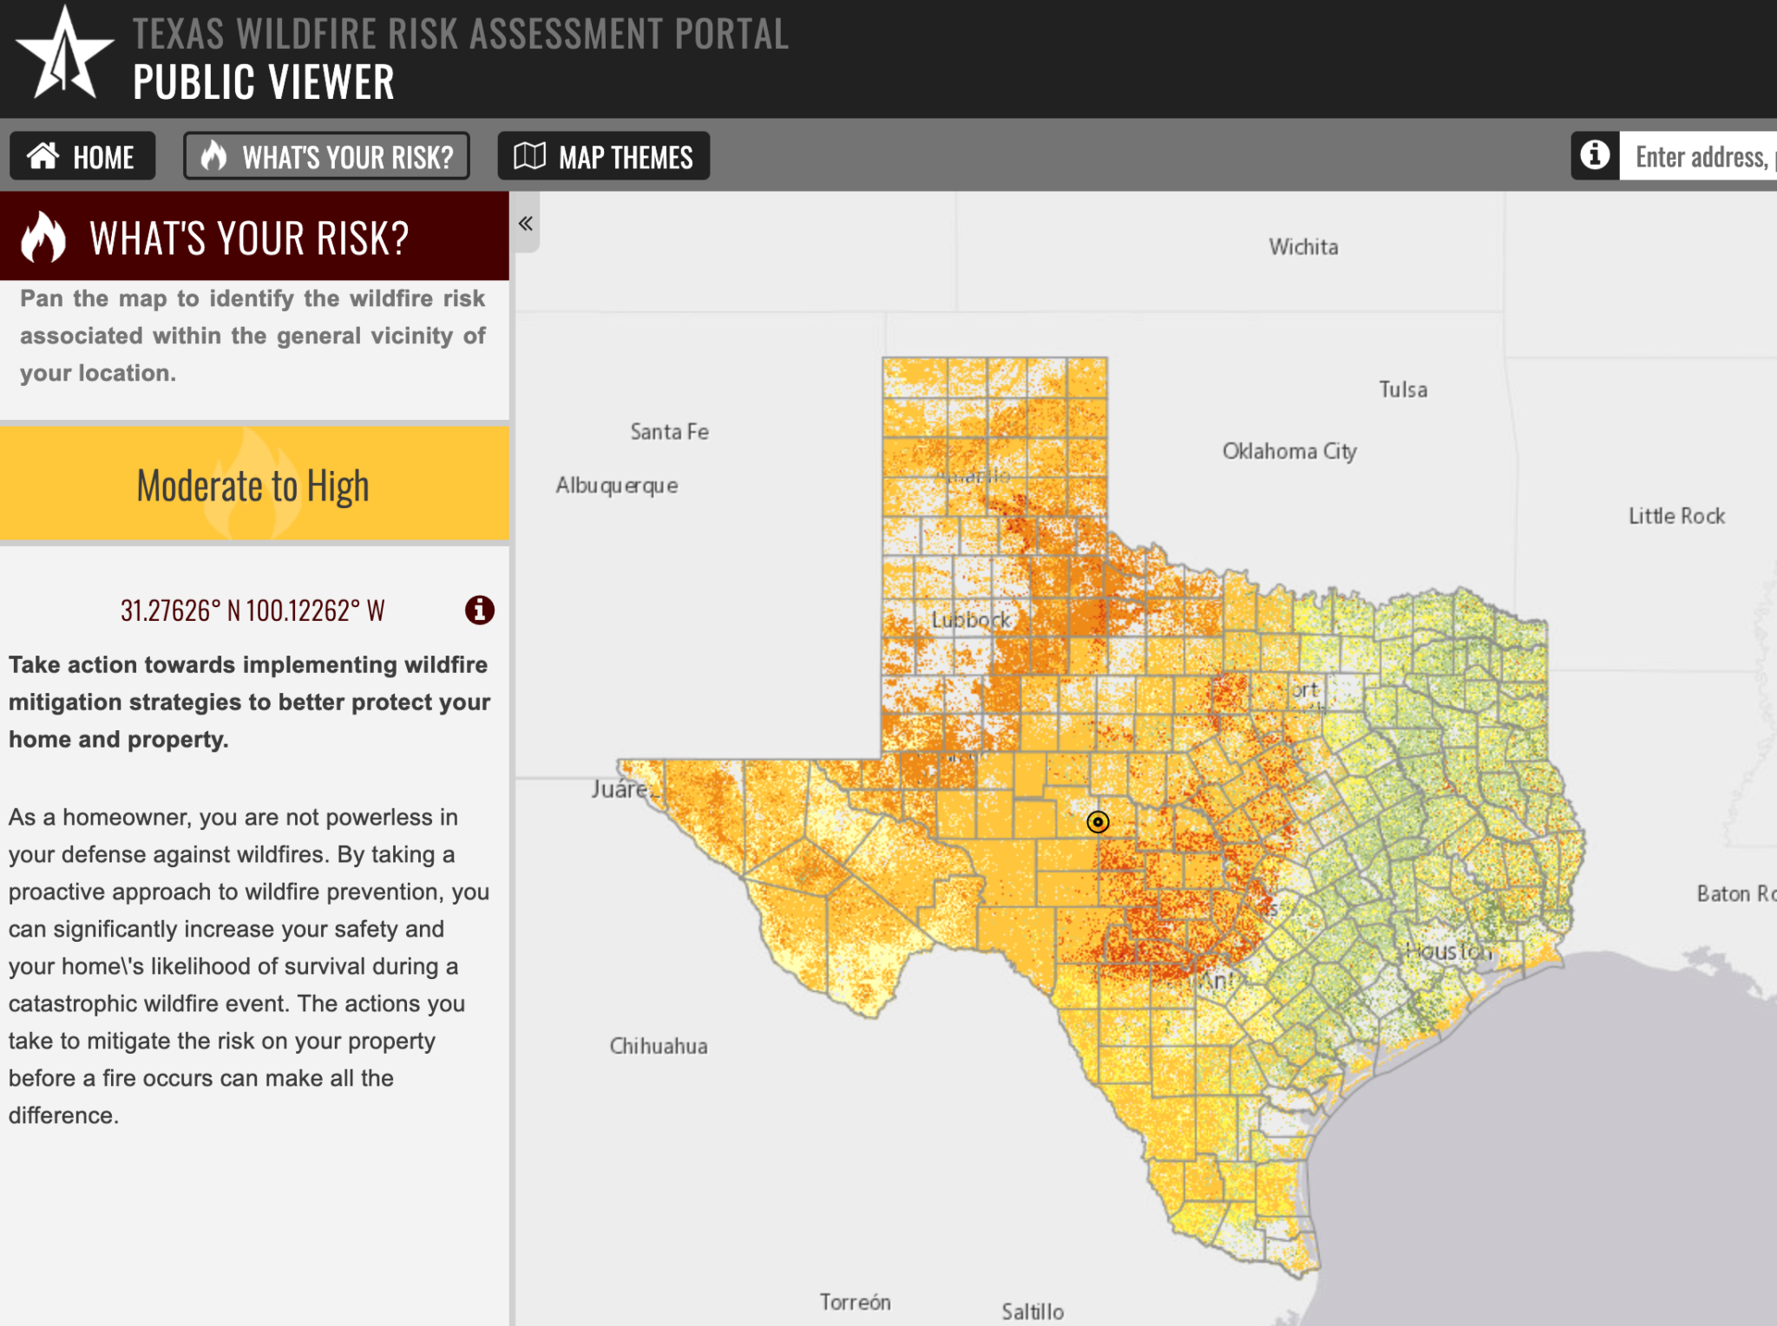Viewport: 1777px width, 1326px height.
Task: Click the folded map icon beside Map Themes
Action: (531, 156)
